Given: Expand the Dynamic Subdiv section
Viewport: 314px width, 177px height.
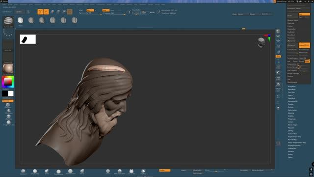Looking at the screenshot, I should (293, 20).
